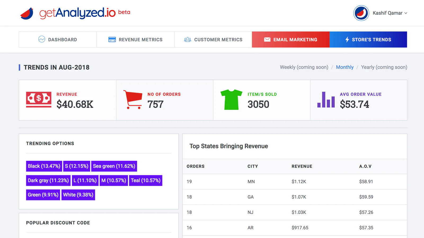Click the red cash icon beside Revenue
The image size is (424, 238).
(38, 100)
